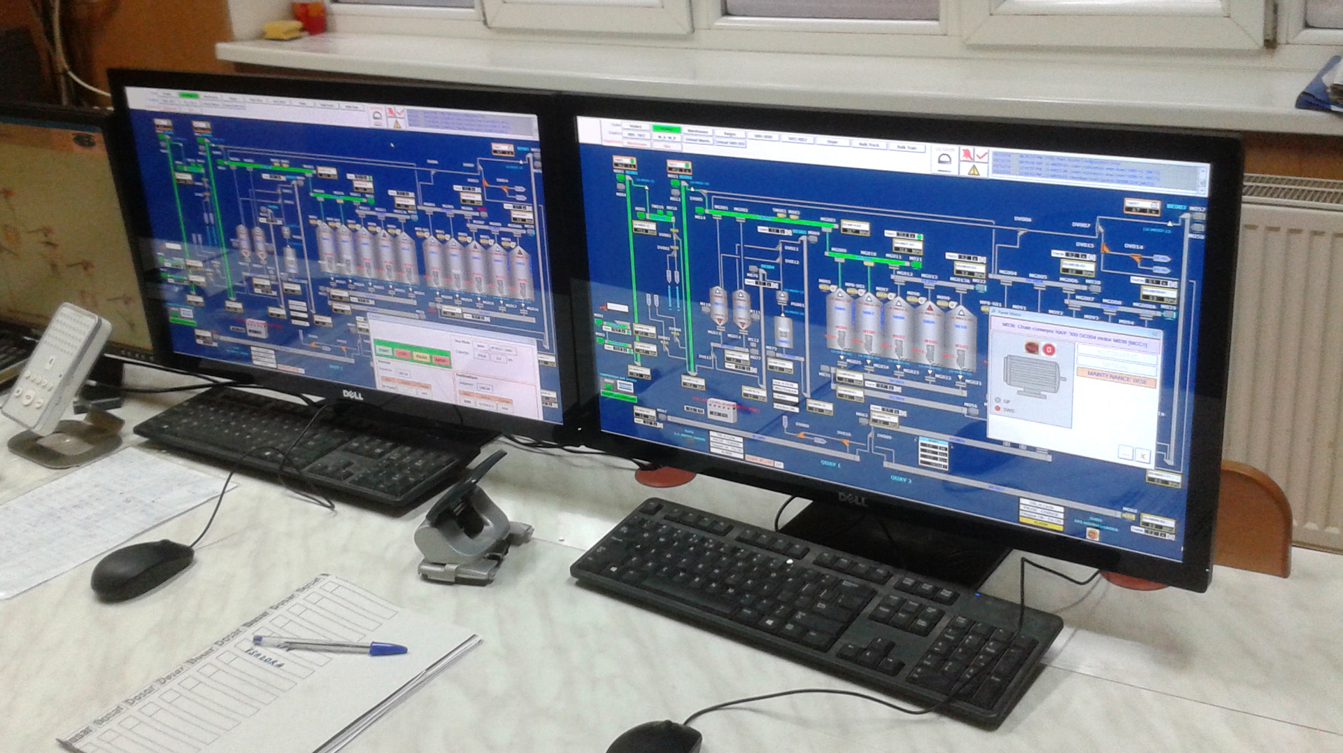Image resolution: width=1343 pixels, height=753 pixels.
Task: Click the grey OP indicator in motor popup
Action: point(997,400)
